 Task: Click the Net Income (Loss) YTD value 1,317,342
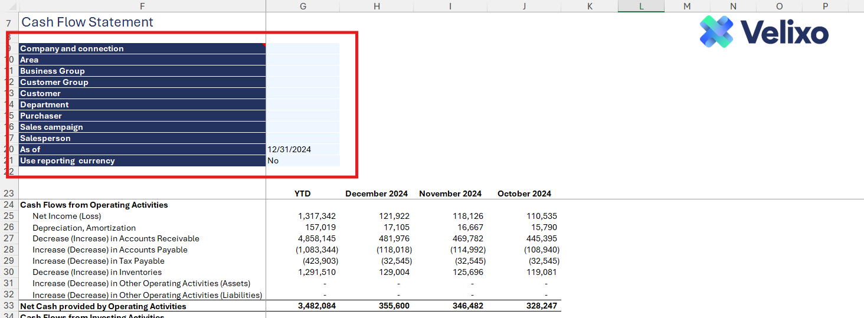coord(316,216)
